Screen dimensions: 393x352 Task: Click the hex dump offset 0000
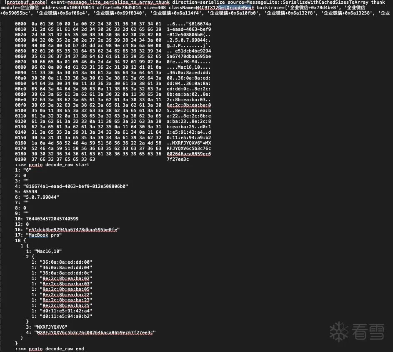coord(20,24)
